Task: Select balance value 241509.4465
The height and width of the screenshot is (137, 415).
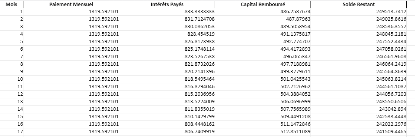Action: 359,132
